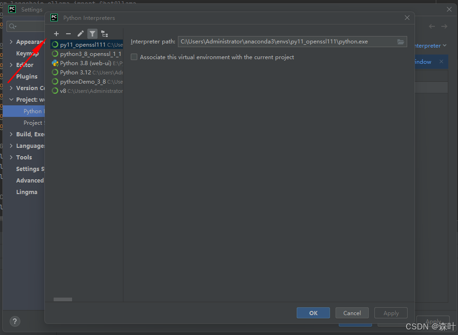Toggle the filter funnel icon in interpreter toolbar
This screenshot has width=458, height=335.
(92, 34)
